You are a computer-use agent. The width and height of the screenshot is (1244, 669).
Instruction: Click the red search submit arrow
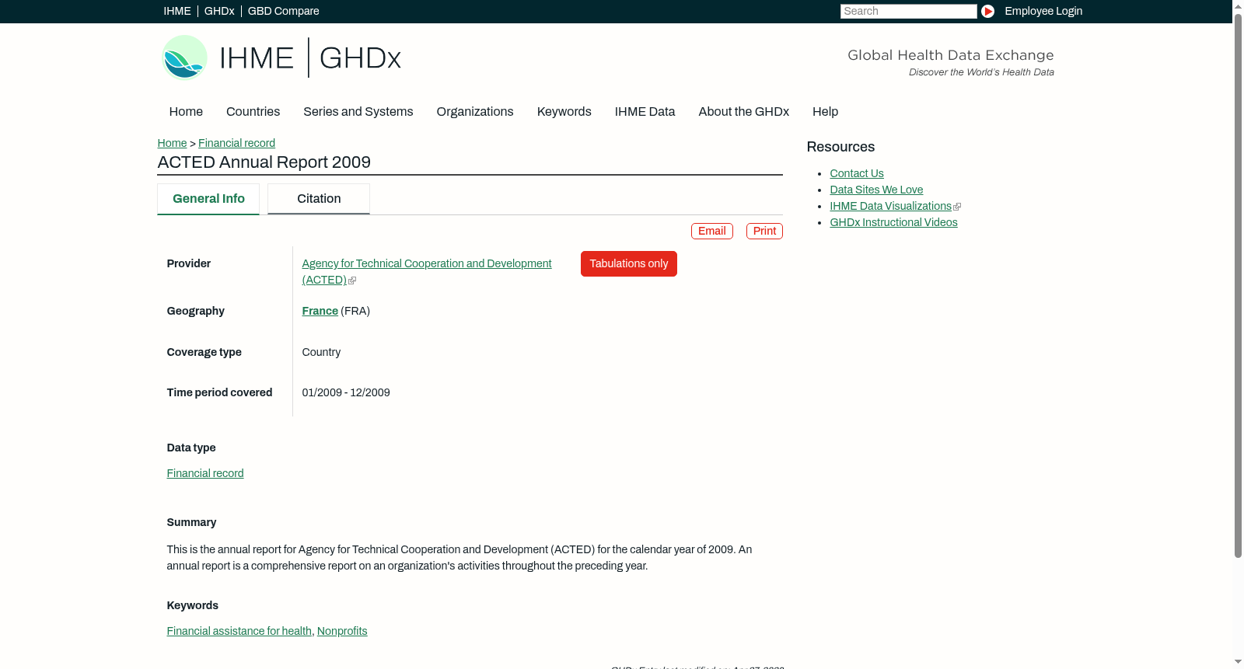987,11
